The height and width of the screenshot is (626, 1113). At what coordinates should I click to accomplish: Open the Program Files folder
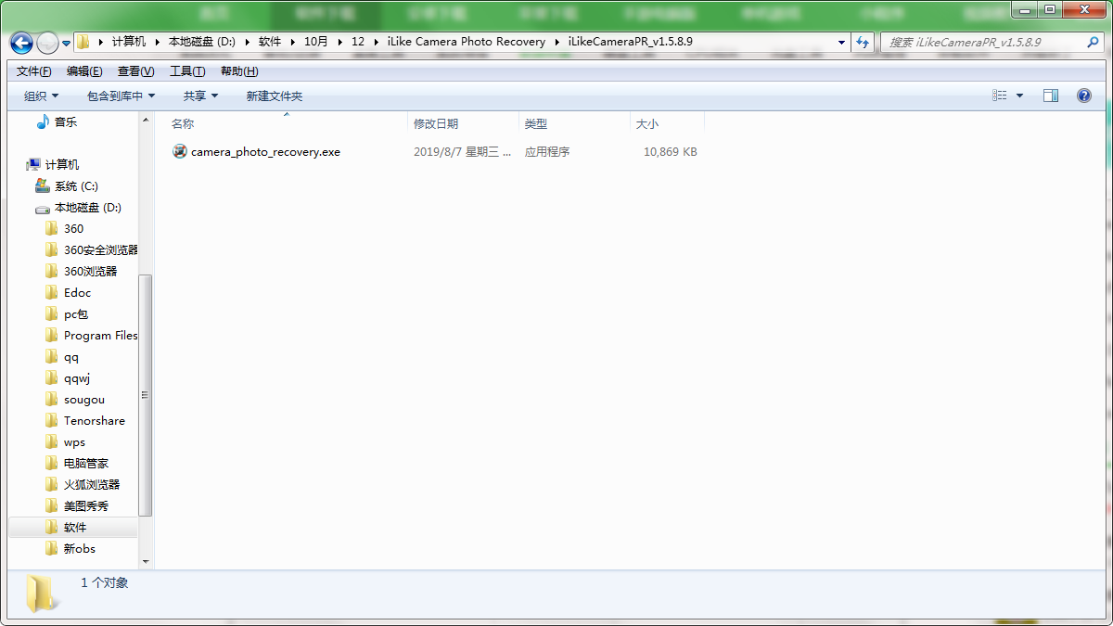coord(100,335)
